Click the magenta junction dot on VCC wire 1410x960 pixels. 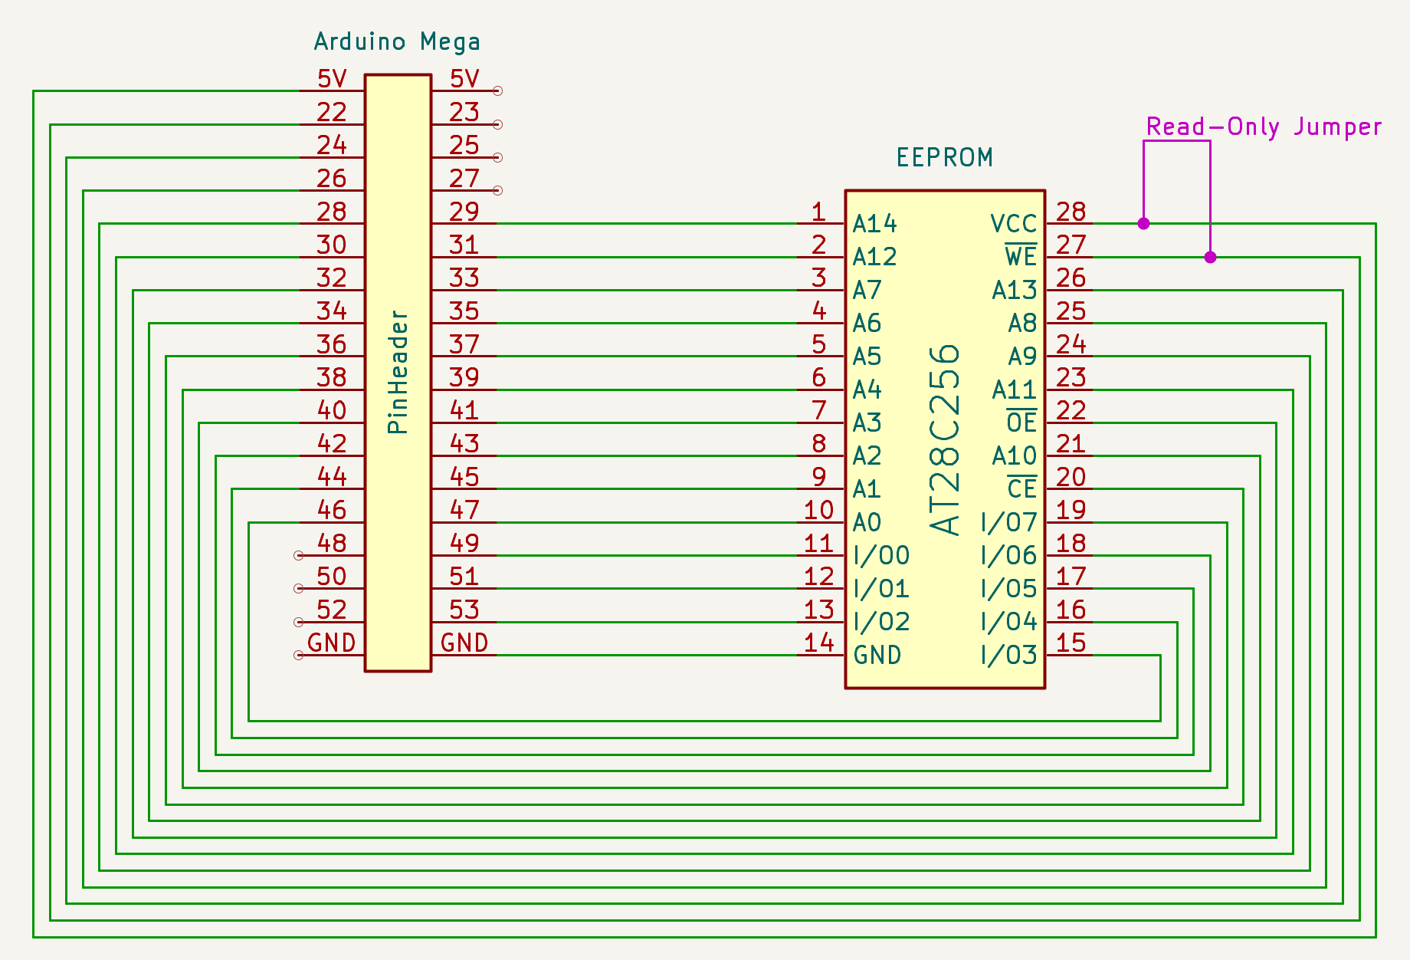coord(1143,223)
